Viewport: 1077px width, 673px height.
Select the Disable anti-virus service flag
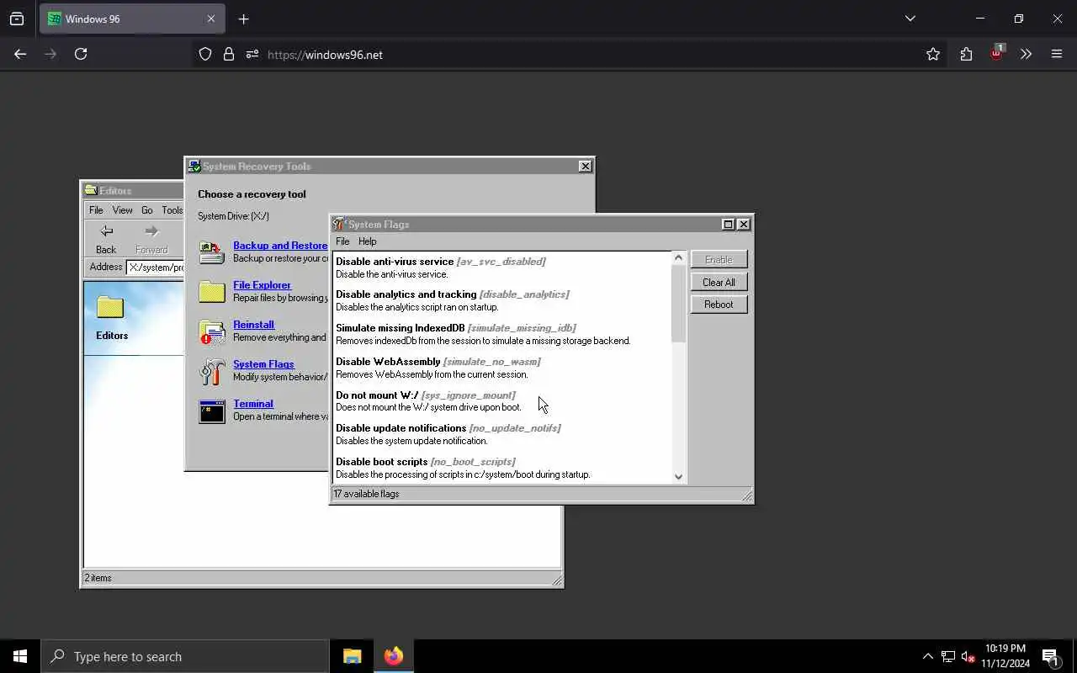[x=502, y=268]
